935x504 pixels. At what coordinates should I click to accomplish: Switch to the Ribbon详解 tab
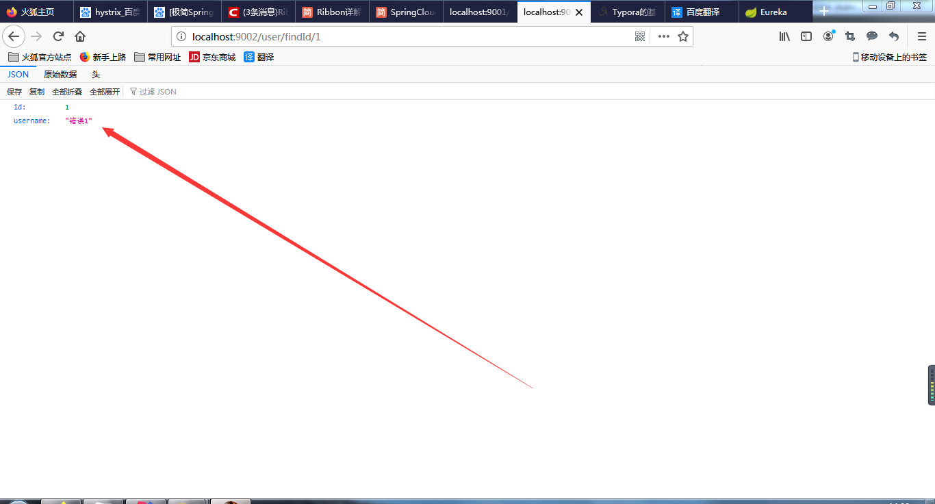tap(333, 12)
